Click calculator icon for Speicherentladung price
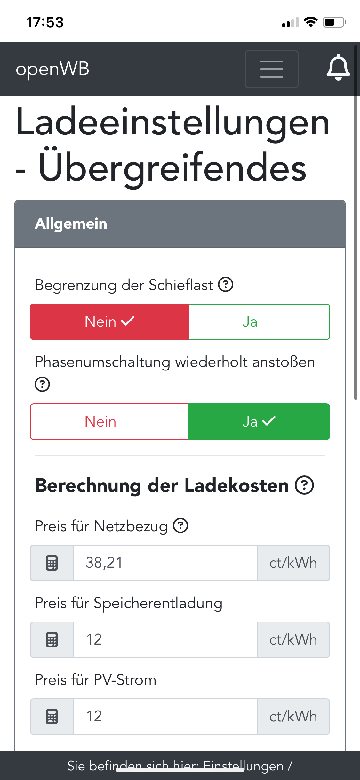The image size is (360, 780). [52, 640]
